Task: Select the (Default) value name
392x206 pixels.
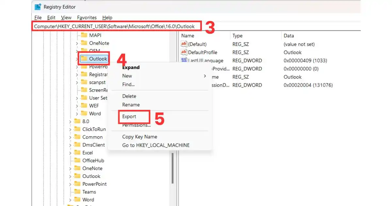Action: tap(197, 44)
